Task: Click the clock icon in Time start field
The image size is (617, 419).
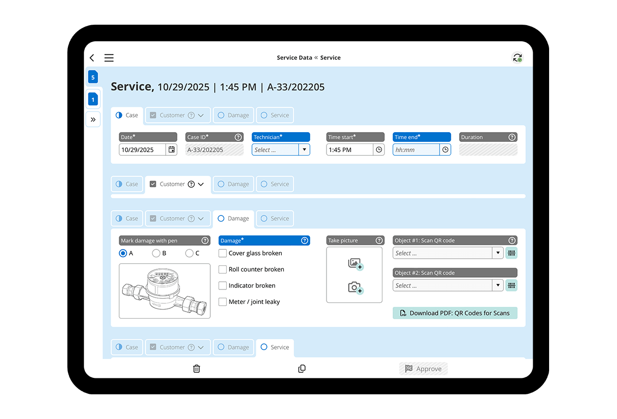Action: pyautogui.click(x=378, y=150)
